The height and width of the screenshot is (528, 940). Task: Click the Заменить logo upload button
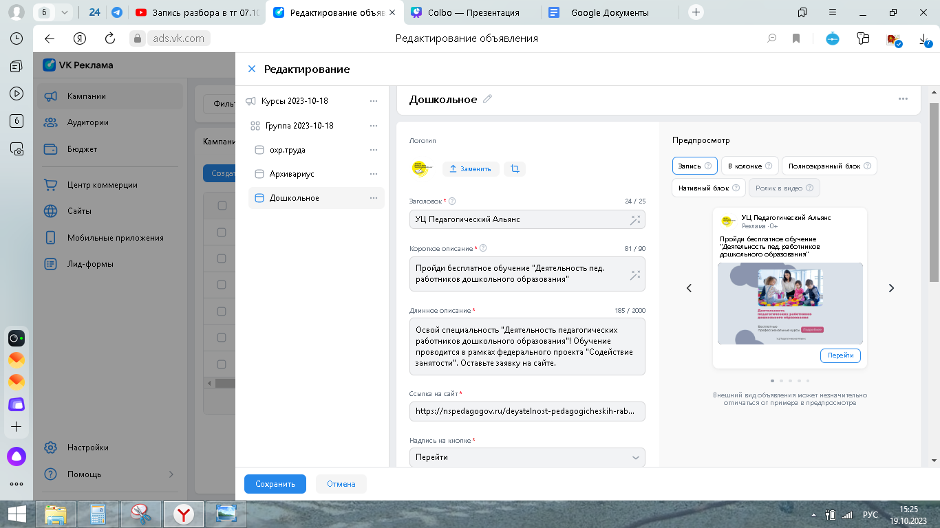click(471, 168)
